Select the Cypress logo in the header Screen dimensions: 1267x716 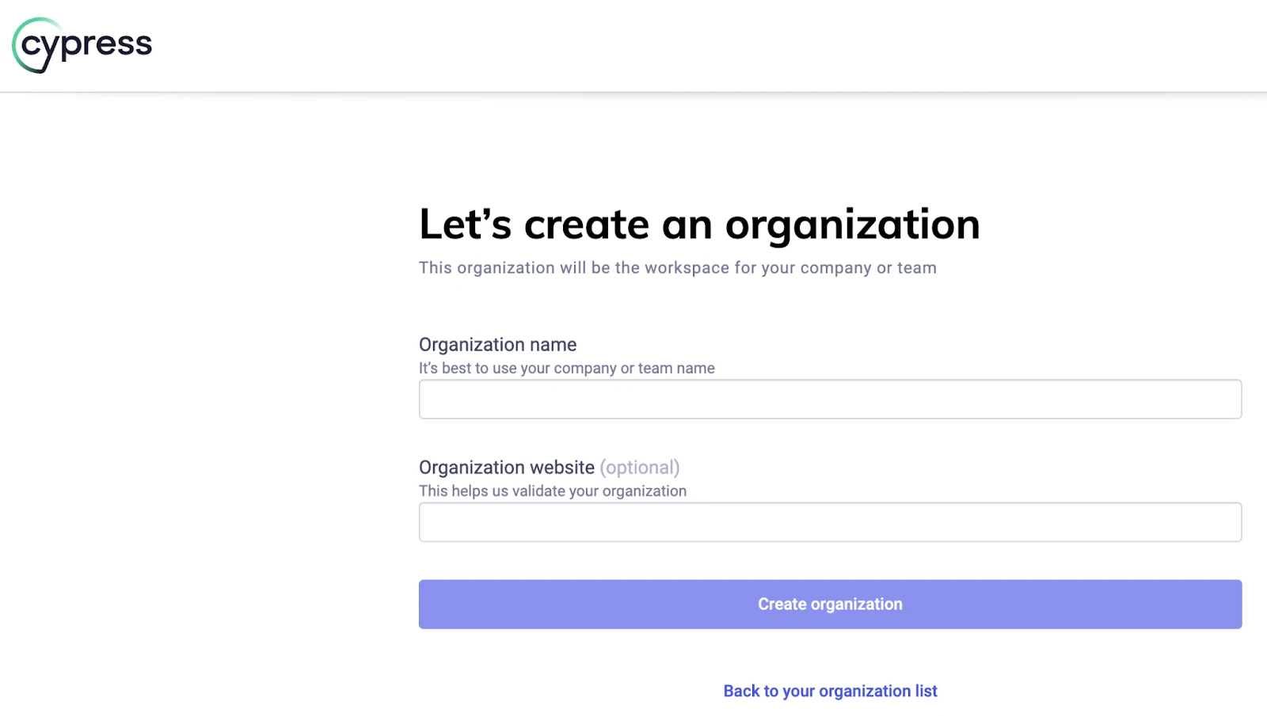pyautogui.click(x=82, y=45)
